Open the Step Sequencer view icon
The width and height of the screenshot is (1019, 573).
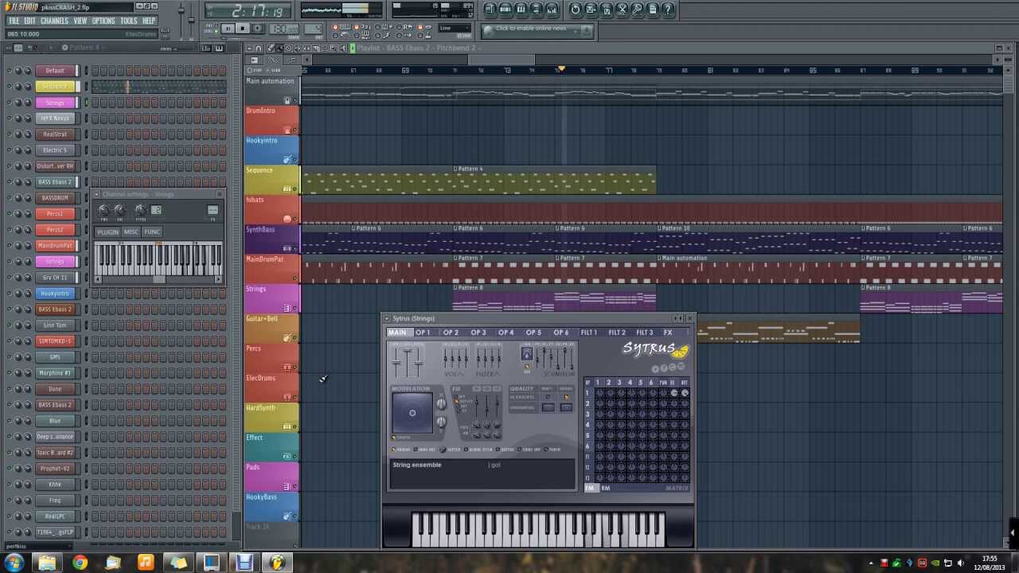pyautogui.click(x=505, y=10)
